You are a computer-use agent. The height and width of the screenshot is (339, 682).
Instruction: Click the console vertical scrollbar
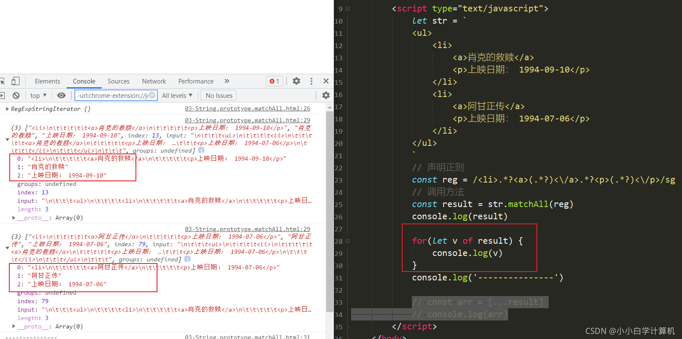click(330, 212)
